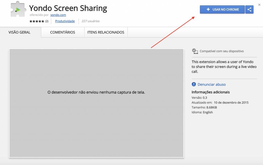The width and height of the screenshot is (263, 165).
Task: Open the Produtividade category link
Action: point(65,21)
